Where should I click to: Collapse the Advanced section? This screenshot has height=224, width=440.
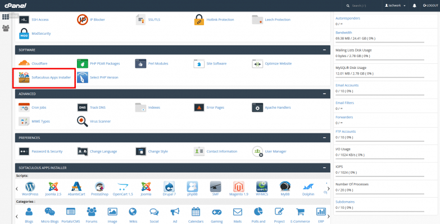point(324,94)
